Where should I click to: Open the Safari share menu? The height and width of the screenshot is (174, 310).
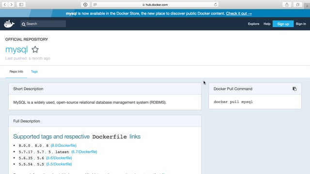(287, 4)
